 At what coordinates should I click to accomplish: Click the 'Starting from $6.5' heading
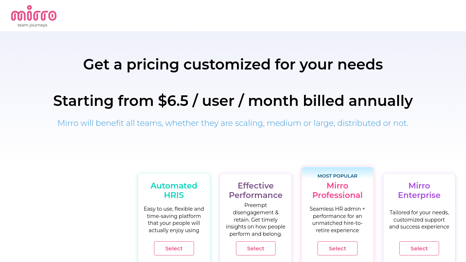point(233,101)
